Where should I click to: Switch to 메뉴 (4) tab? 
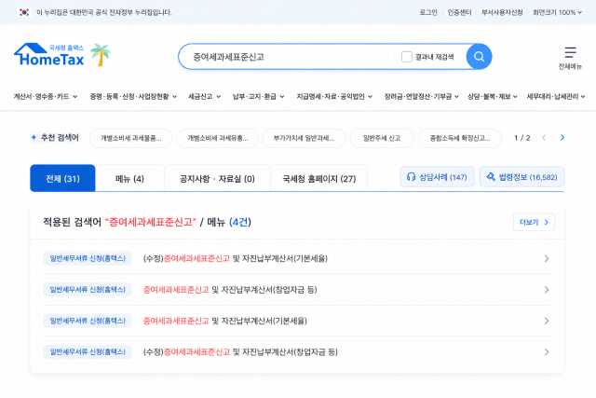click(129, 178)
